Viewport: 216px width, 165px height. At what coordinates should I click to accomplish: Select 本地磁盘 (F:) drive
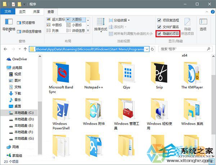(x=21, y=132)
